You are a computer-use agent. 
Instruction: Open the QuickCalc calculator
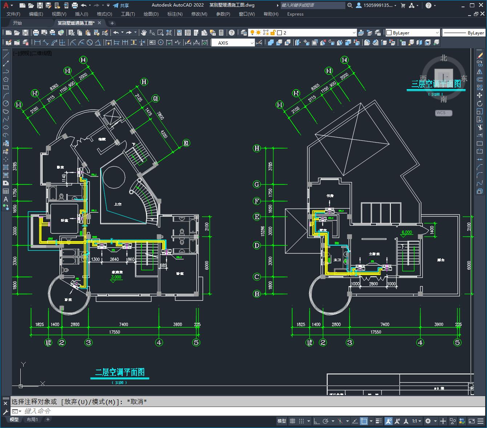click(x=222, y=33)
